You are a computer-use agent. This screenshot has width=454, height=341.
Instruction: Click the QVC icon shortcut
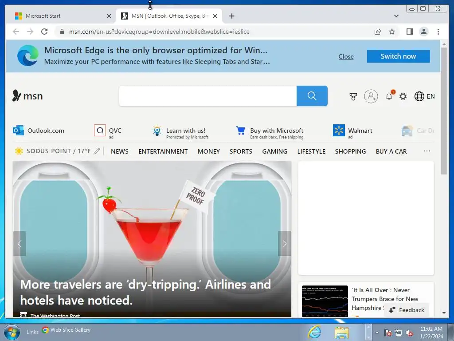coord(100,131)
